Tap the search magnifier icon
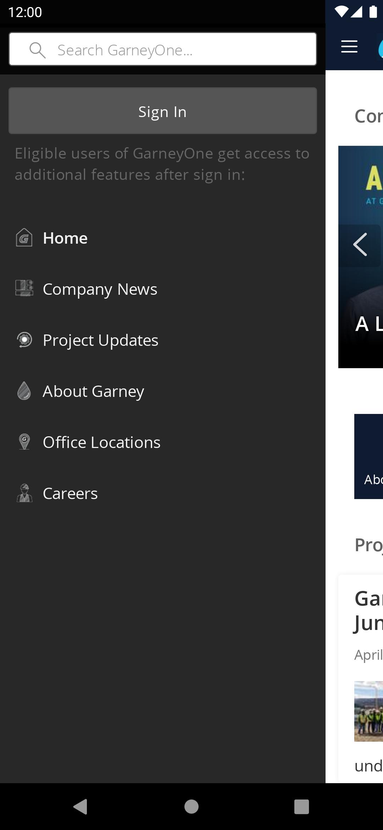Screen dimensions: 383x830 pyautogui.click(x=37, y=50)
